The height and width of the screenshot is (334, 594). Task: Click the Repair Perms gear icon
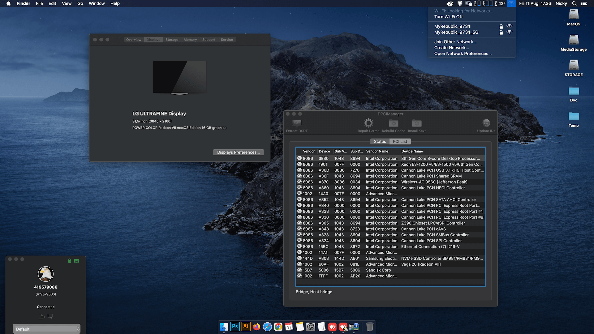(368, 123)
